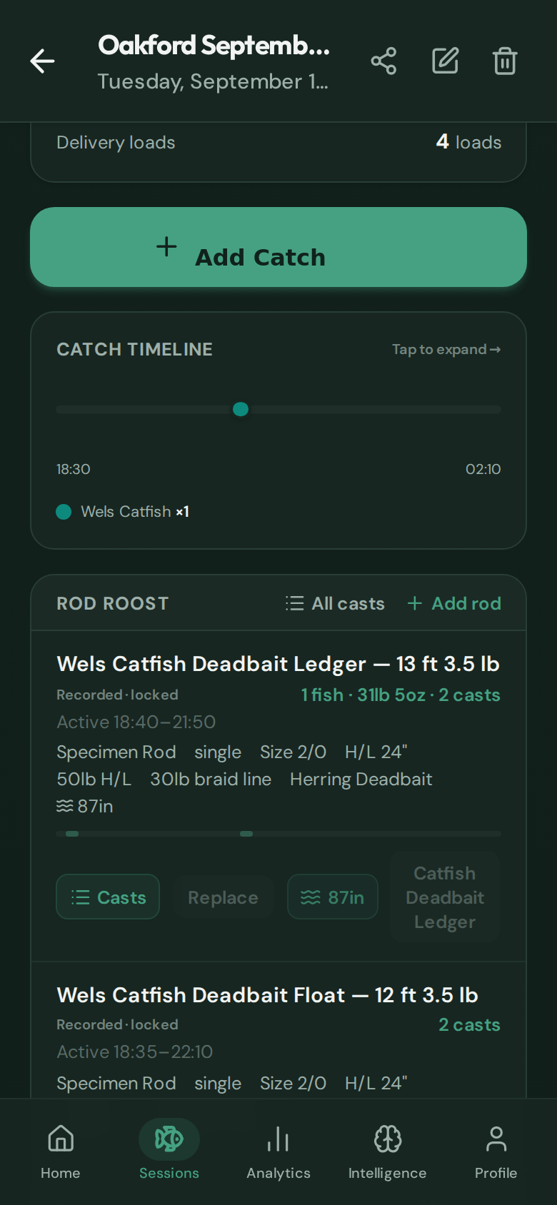Tap the '87in' depth text under rod details
This screenshot has width=557, height=1205.
[85, 806]
